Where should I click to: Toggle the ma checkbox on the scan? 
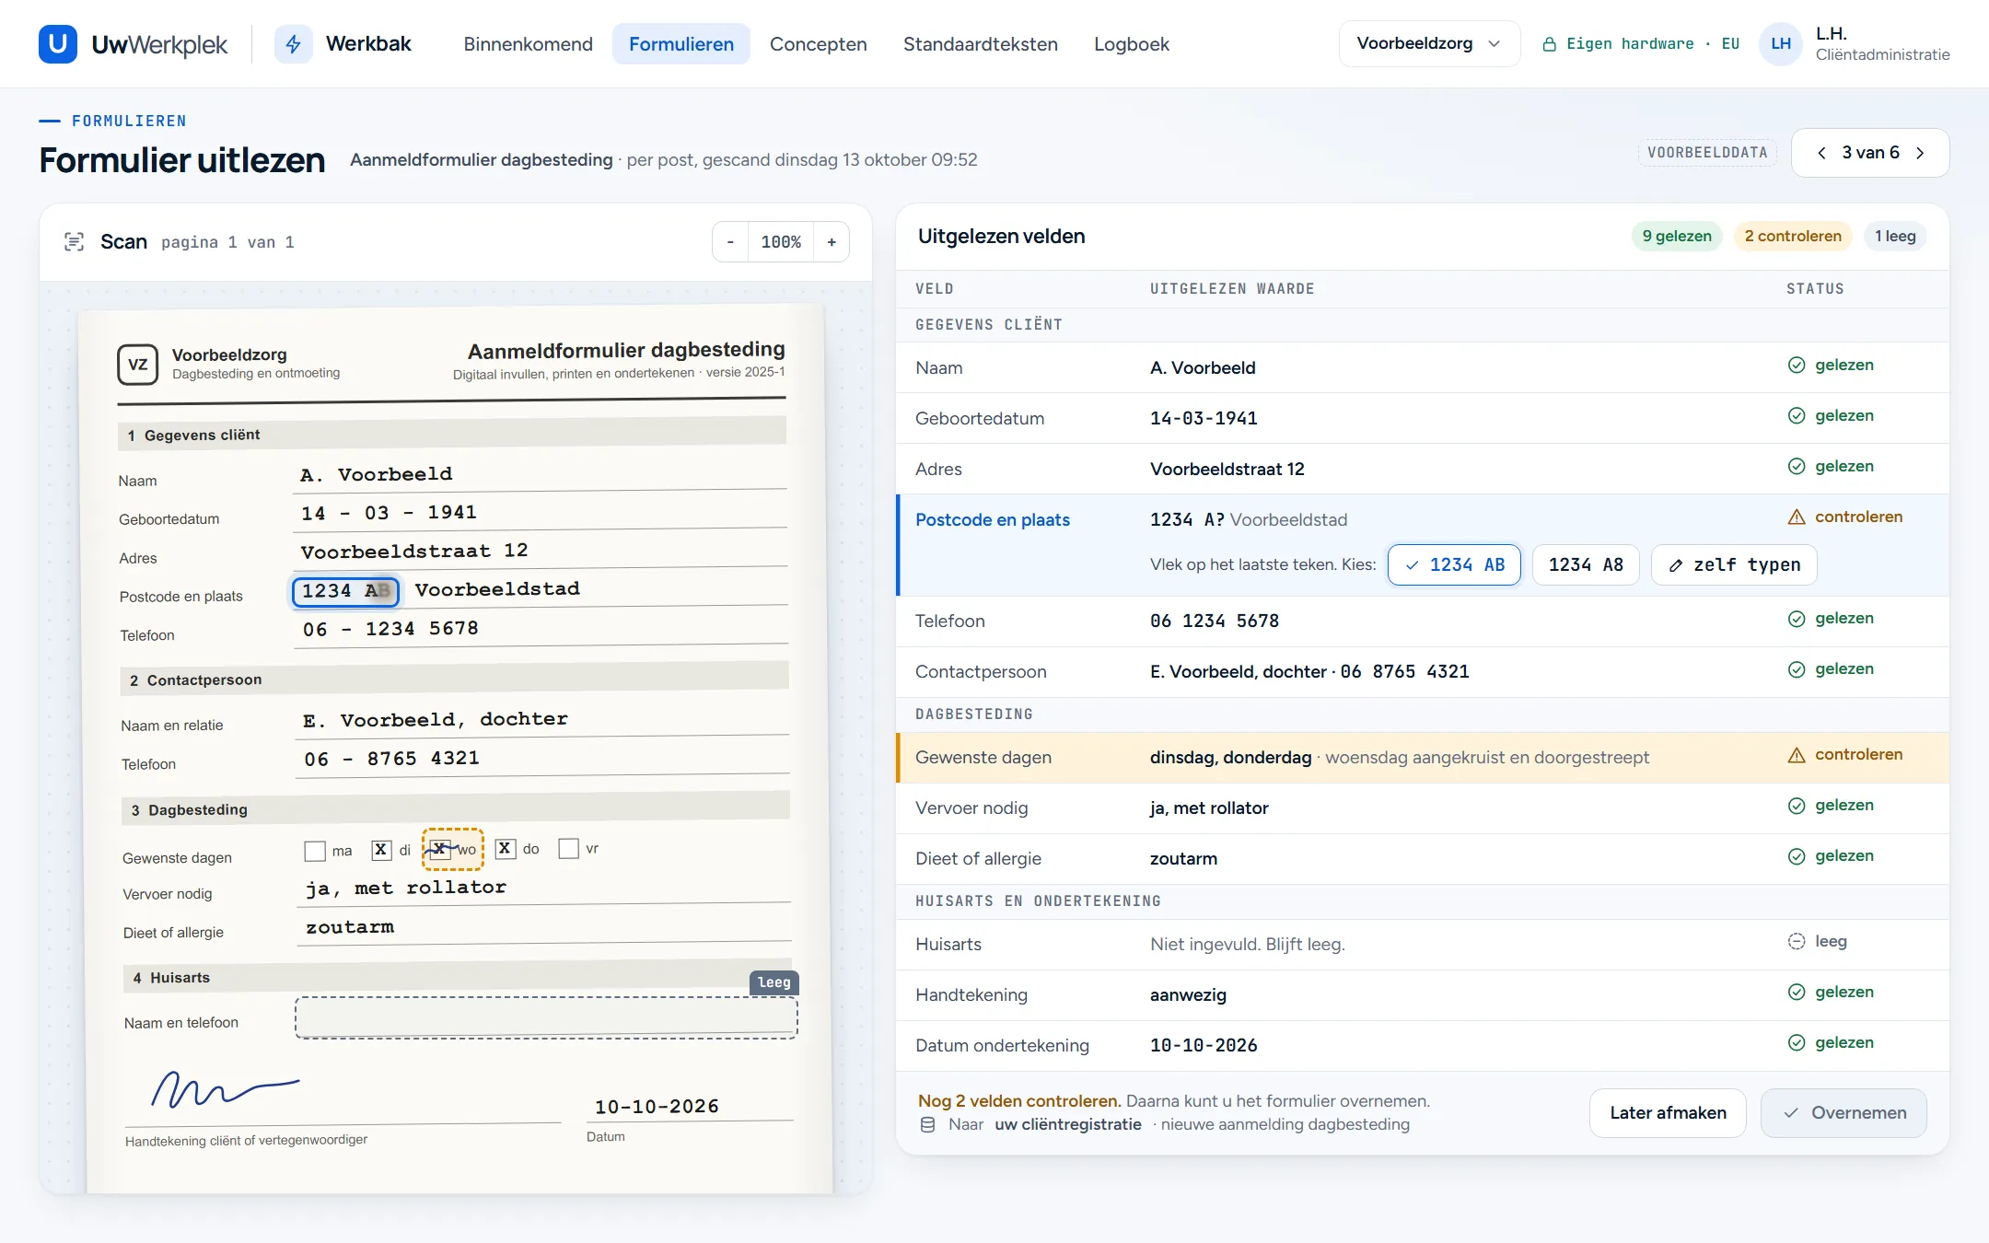point(315,851)
